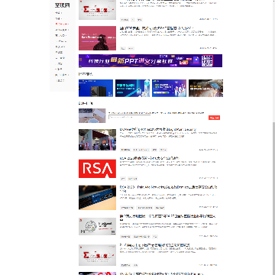Open the 至顶网 site logo in the sidebar

tap(62, 5)
